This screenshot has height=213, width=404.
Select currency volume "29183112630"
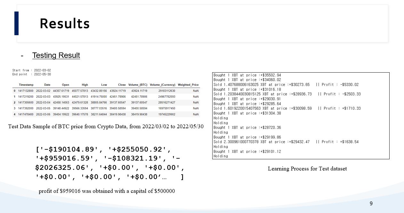[167, 91]
